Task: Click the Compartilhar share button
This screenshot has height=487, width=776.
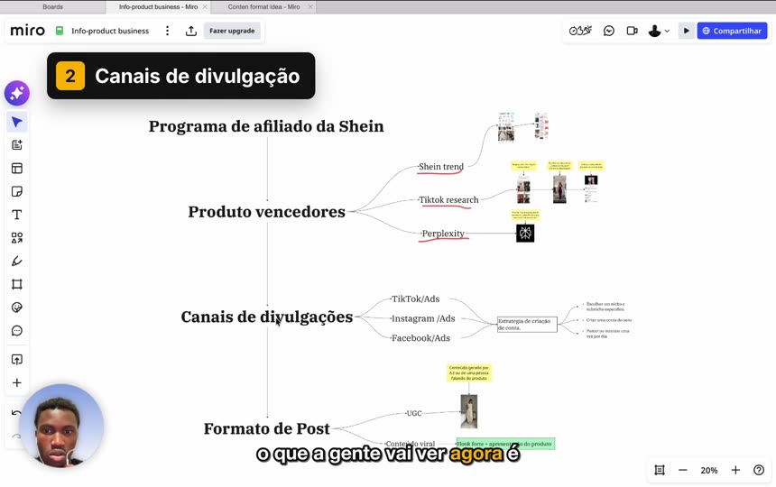Action: pyautogui.click(x=732, y=31)
